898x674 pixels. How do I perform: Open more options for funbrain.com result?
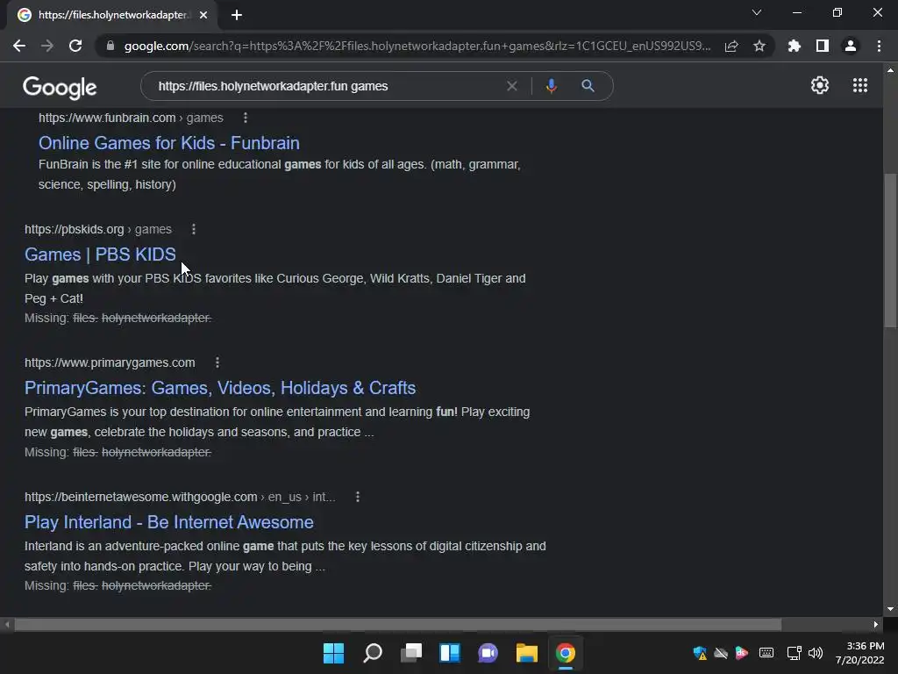click(246, 118)
